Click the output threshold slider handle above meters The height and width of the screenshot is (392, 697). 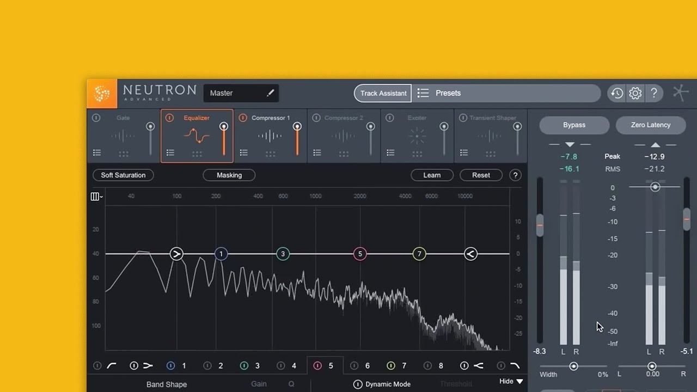(x=656, y=187)
